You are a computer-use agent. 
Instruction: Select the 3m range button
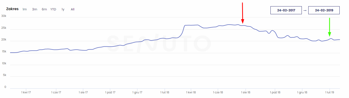point(35,9)
